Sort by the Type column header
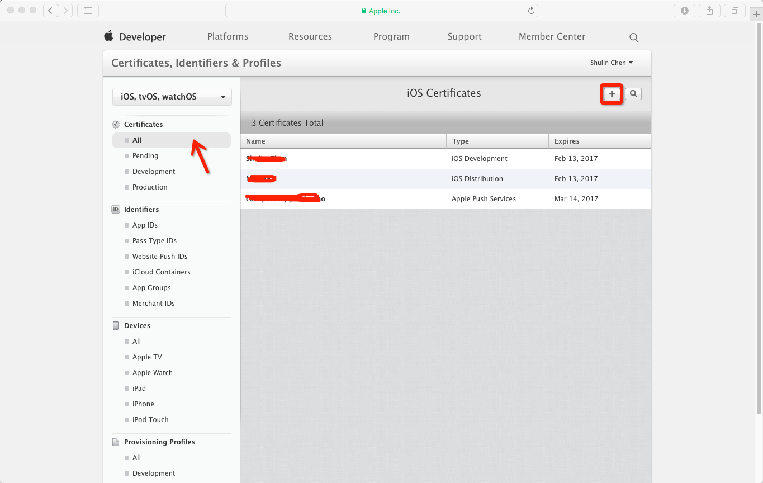 [x=497, y=141]
